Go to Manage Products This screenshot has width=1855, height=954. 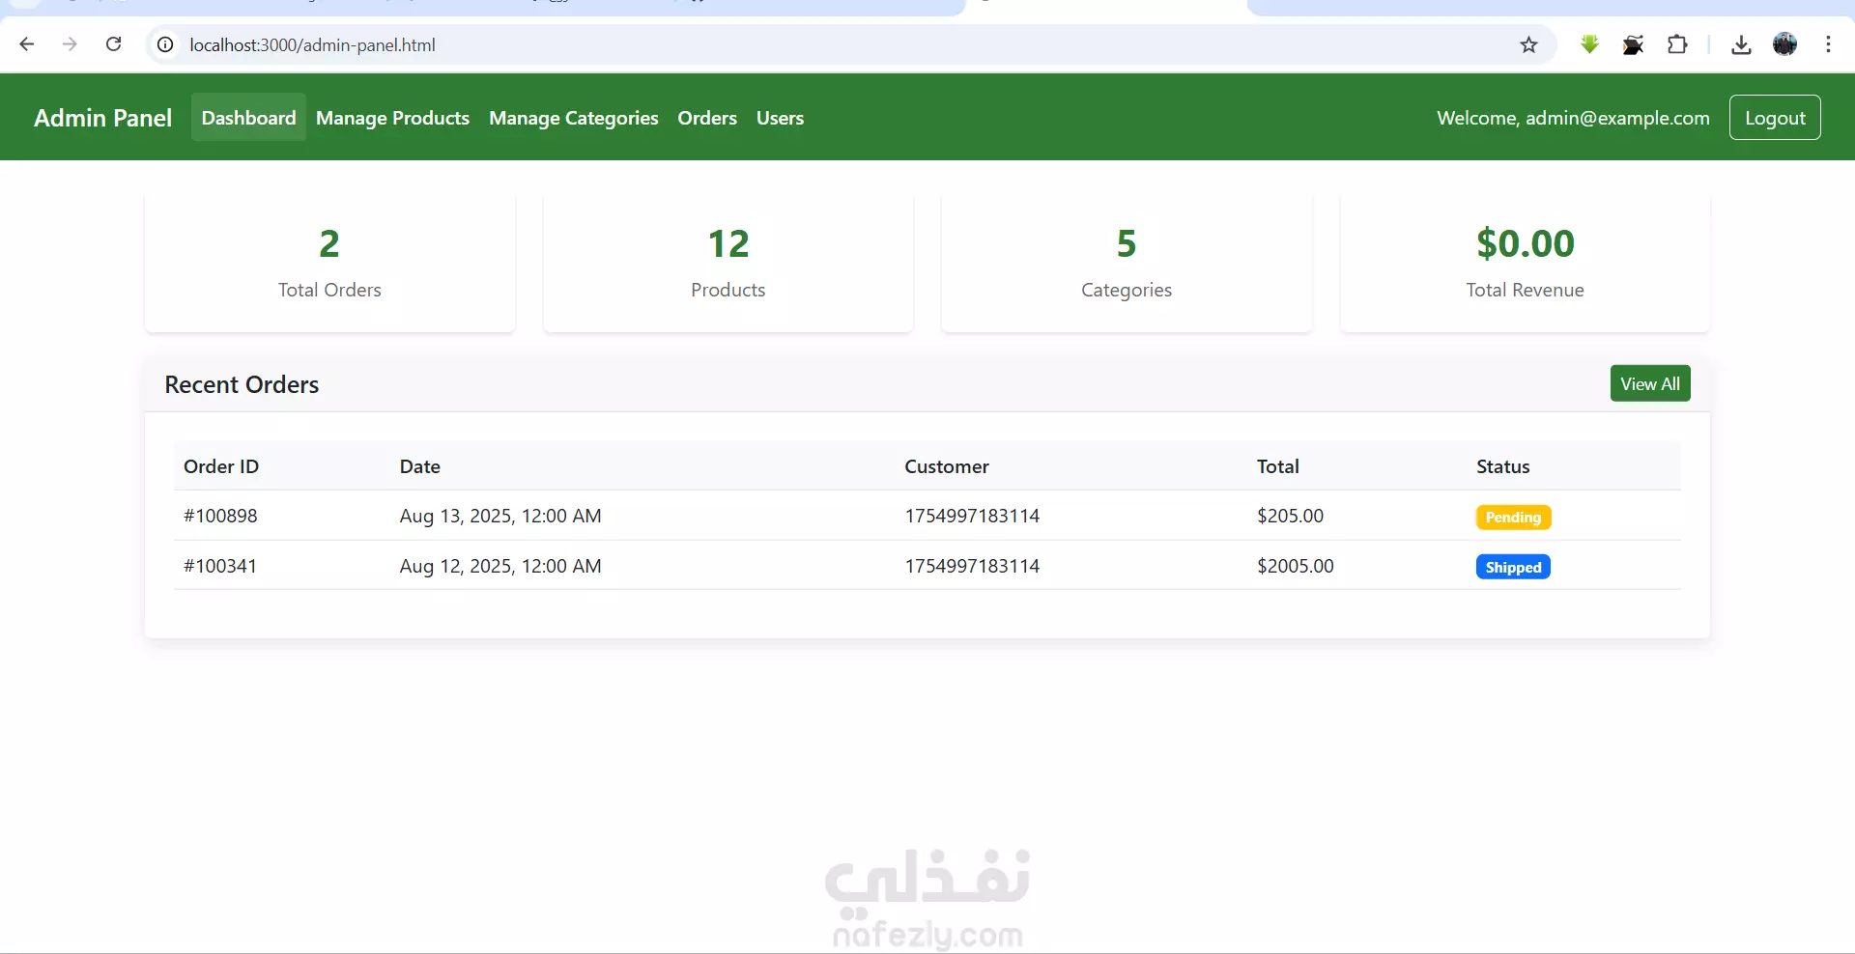point(392,118)
